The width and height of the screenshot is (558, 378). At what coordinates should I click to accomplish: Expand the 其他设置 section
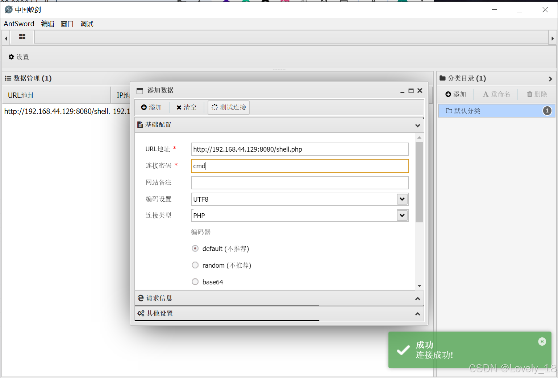click(x=418, y=314)
